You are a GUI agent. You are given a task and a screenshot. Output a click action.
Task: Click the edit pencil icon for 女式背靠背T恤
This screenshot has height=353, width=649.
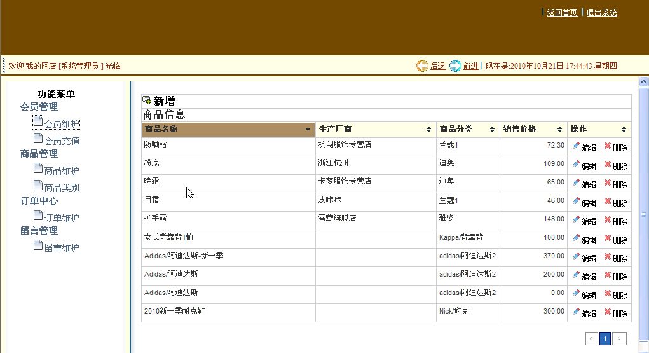(x=576, y=238)
